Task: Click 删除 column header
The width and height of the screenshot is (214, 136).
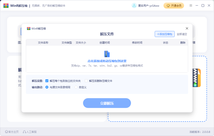Action: (x=183, y=42)
